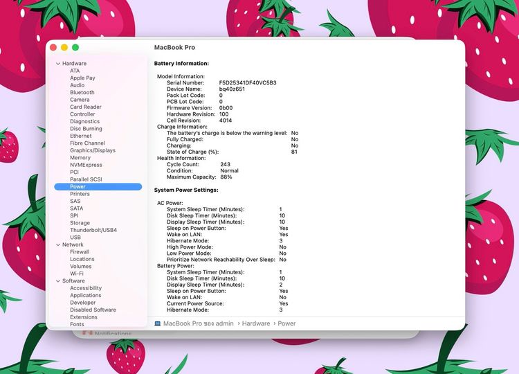Open Storage hardware info
This screenshot has height=374, width=519.
point(80,223)
